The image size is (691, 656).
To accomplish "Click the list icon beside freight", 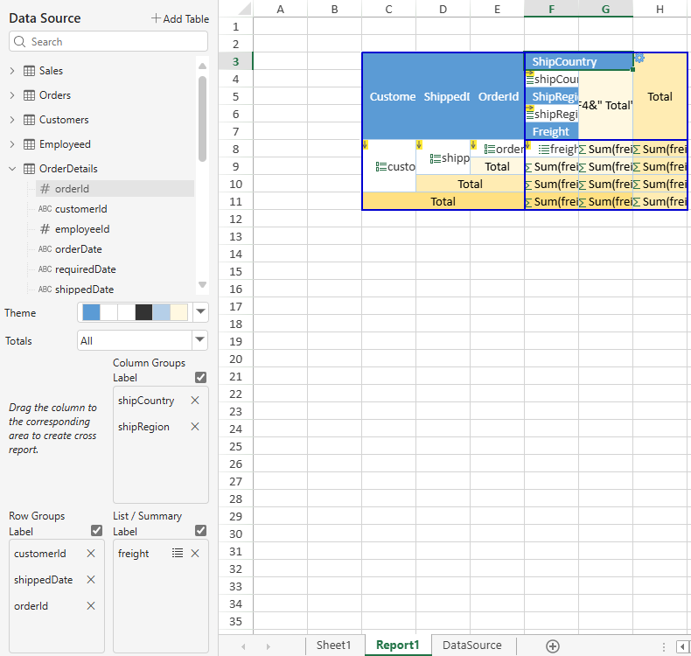I will 178,554.
